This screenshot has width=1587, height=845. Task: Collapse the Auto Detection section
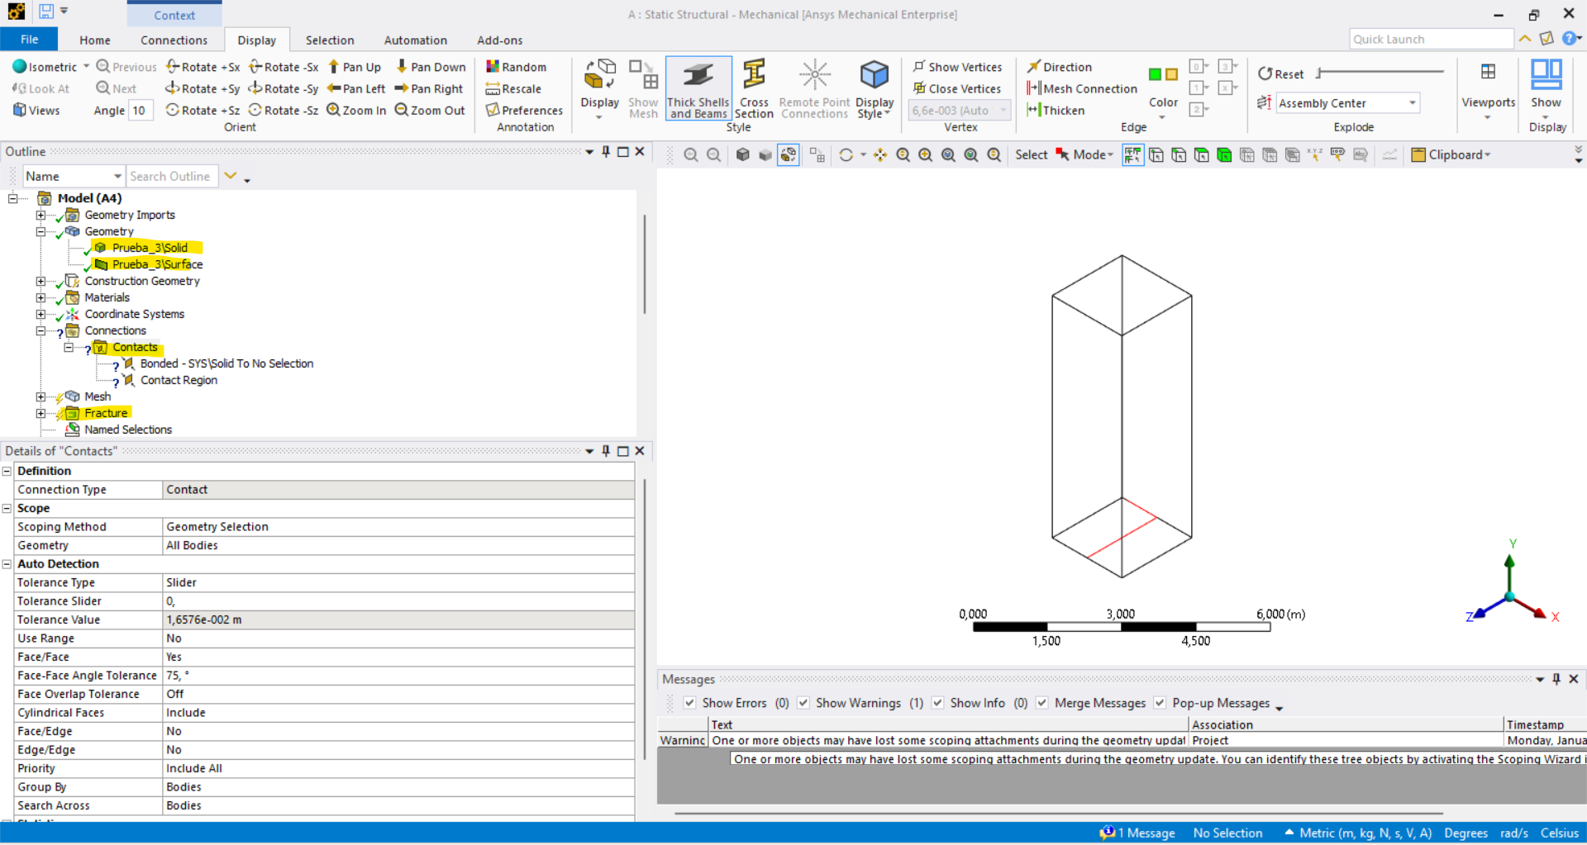pyautogui.click(x=7, y=564)
